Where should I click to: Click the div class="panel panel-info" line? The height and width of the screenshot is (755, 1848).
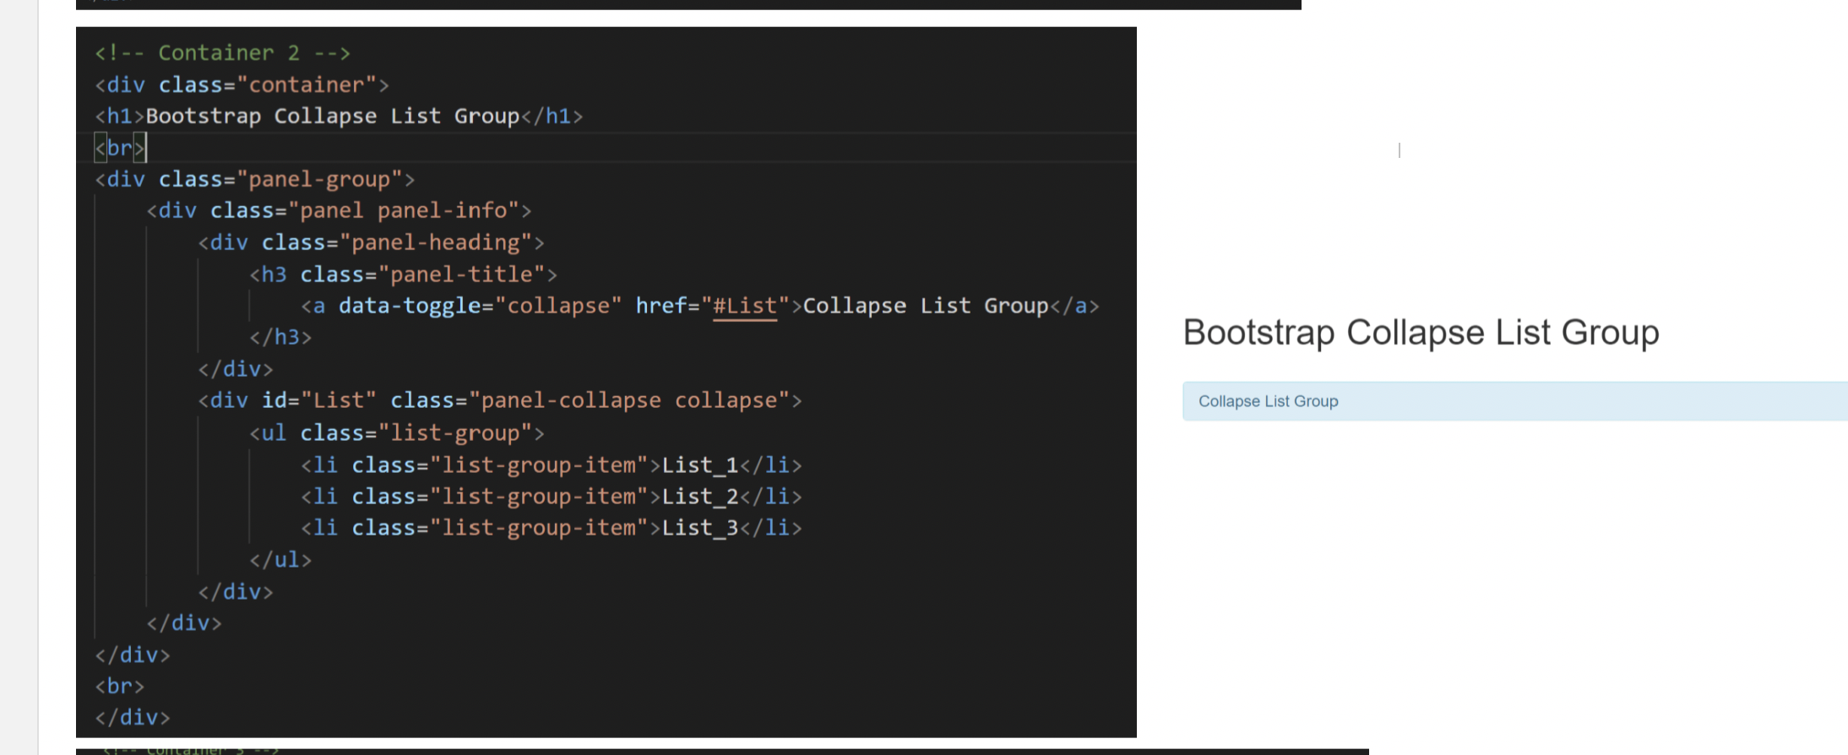339,210
